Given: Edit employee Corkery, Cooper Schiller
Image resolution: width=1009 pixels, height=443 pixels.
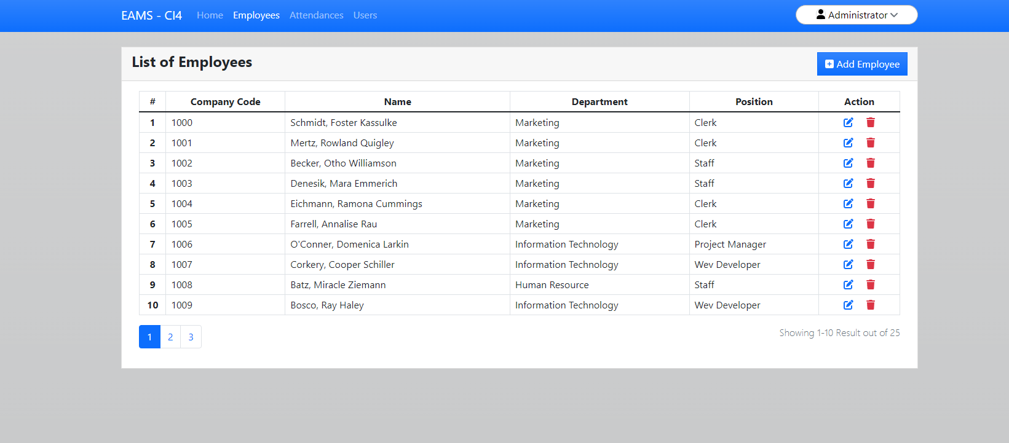Looking at the screenshot, I should (x=848, y=264).
